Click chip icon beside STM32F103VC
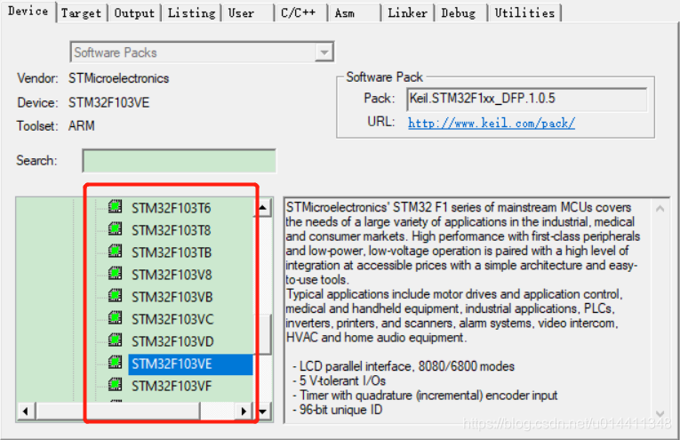Image resolution: width=680 pixels, height=440 pixels. (x=115, y=317)
